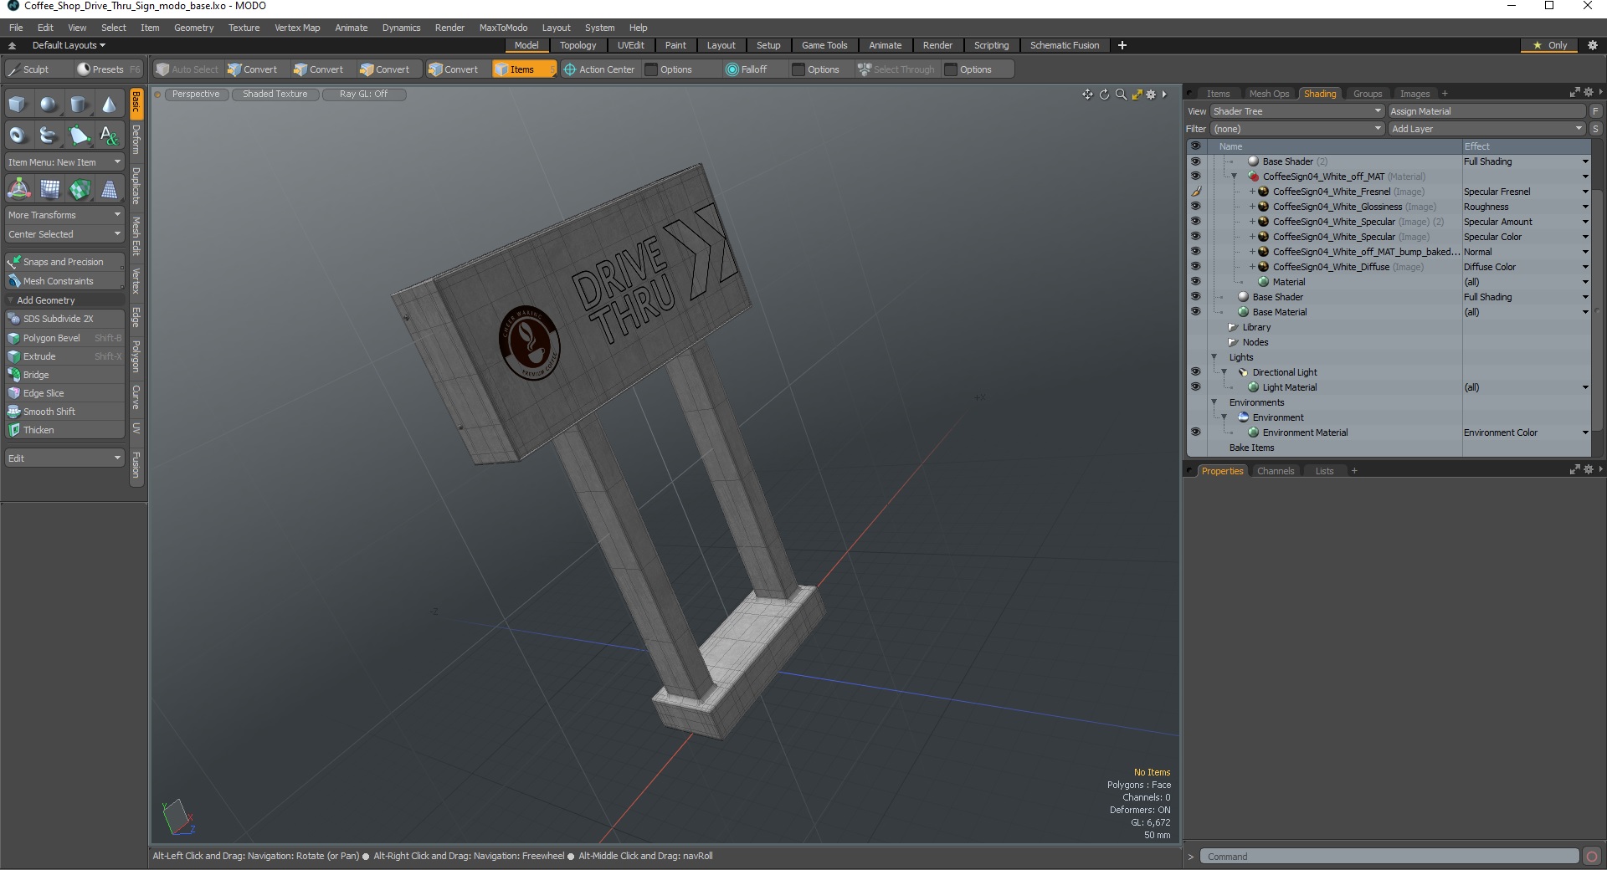The height and width of the screenshot is (870, 1607).
Task: Toggle visibility of Light Material
Action: tap(1195, 387)
